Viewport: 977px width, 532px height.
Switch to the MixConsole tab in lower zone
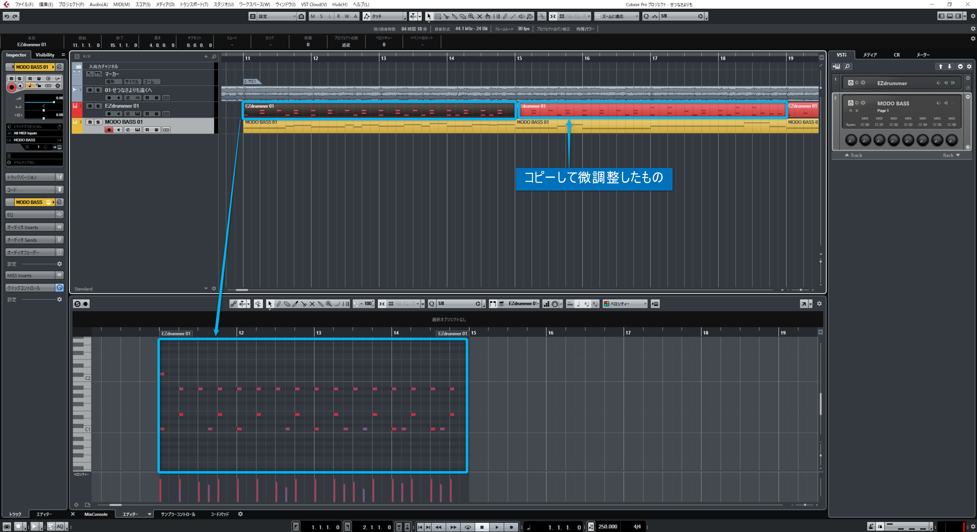pos(96,514)
